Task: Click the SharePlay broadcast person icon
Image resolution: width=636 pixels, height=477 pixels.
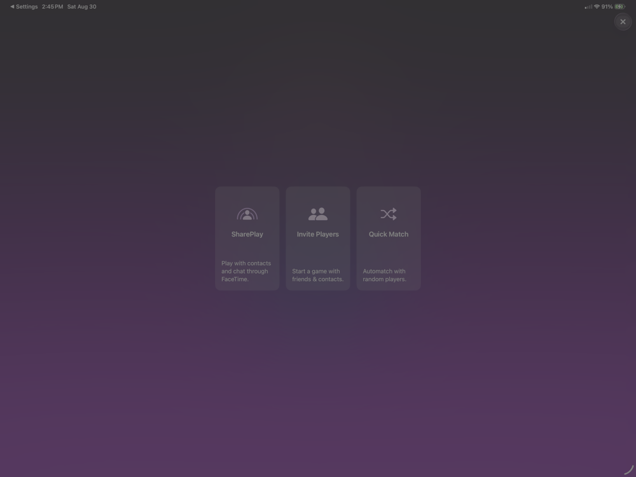Action: (247, 214)
